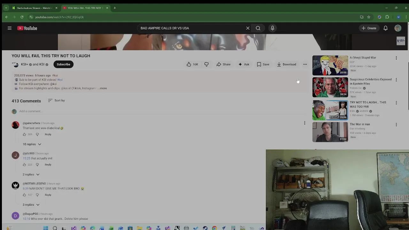Open options for 'TRY NOT TO LAUGH... THIS WAS TOO FAR'
The height and width of the screenshot is (230, 409).
click(396, 103)
